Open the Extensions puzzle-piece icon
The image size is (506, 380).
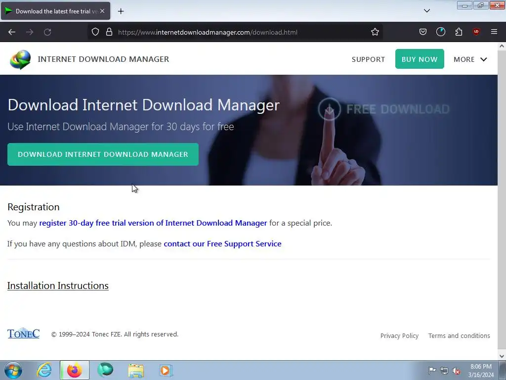tap(459, 32)
